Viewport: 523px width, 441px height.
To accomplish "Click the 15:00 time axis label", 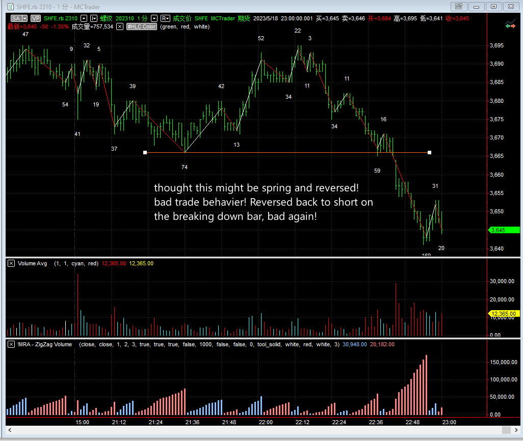I will click(x=82, y=422).
